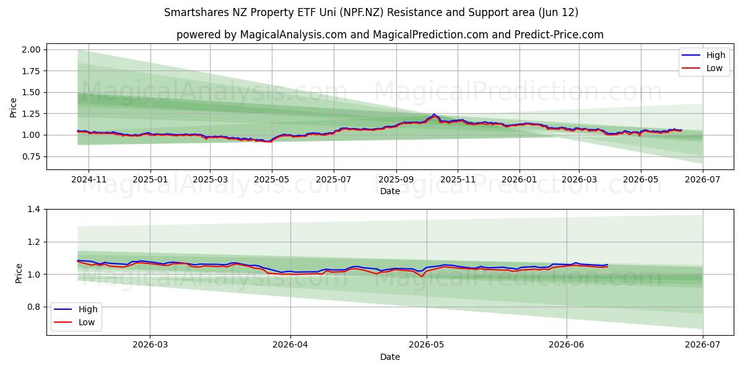Viewport: 743px width, 371px height.
Task: Click 'Low' in the top chart legend
Action: pyautogui.click(x=715, y=68)
